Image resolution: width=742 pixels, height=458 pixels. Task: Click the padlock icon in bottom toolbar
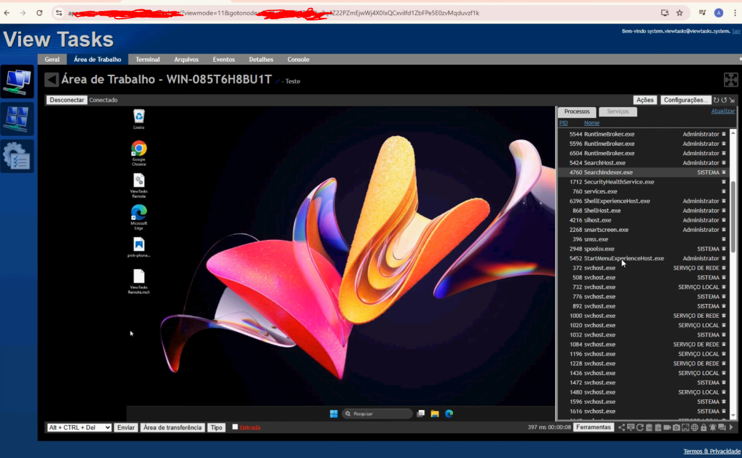click(x=703, y=427)
